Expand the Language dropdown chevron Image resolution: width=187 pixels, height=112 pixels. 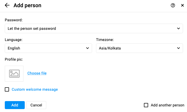[88, 48]
